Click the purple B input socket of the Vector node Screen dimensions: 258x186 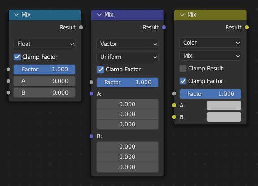[91, 136]
